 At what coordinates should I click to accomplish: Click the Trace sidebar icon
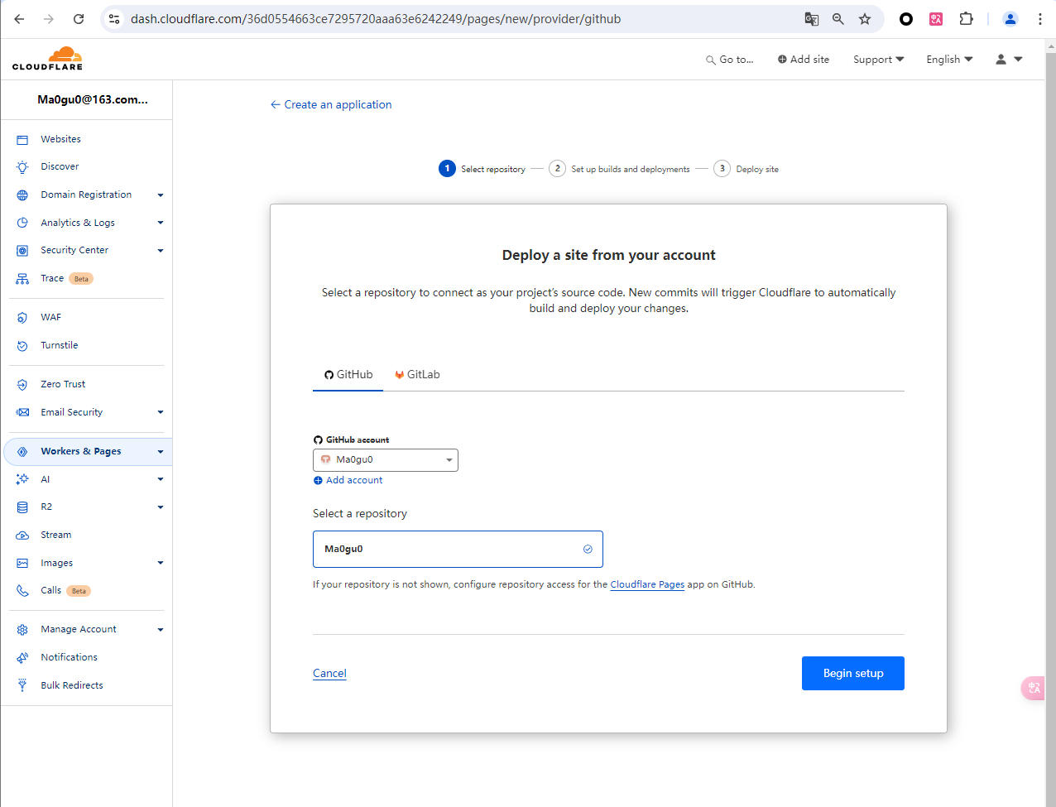click(22, 279)
